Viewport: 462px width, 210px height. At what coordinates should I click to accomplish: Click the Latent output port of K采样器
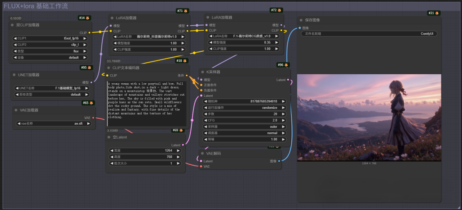pyautogui.click(x=288, y=80)
